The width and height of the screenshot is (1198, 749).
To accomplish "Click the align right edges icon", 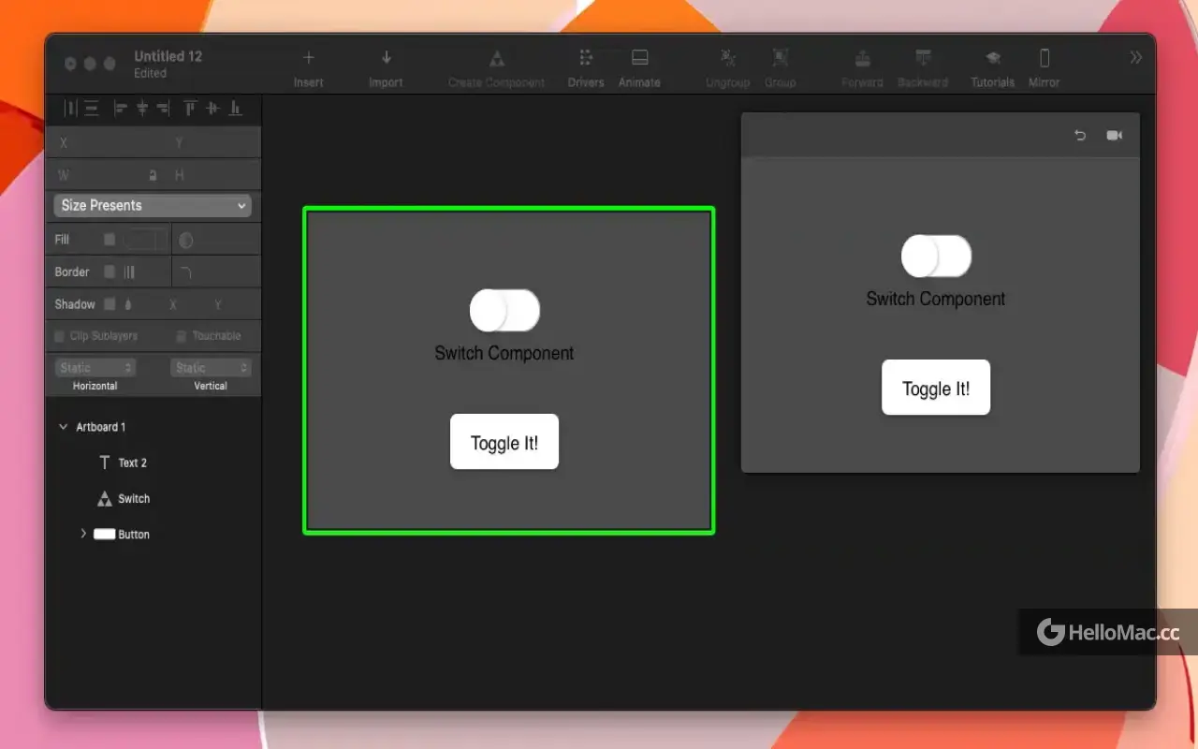I will pyautogui.click(x=164, y=109).
